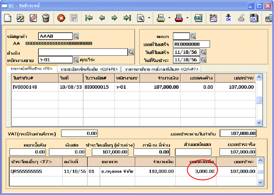Go to the next record arrow
Image resolution: width=274 pixels, height=195 pixels.
click(114, 18)
